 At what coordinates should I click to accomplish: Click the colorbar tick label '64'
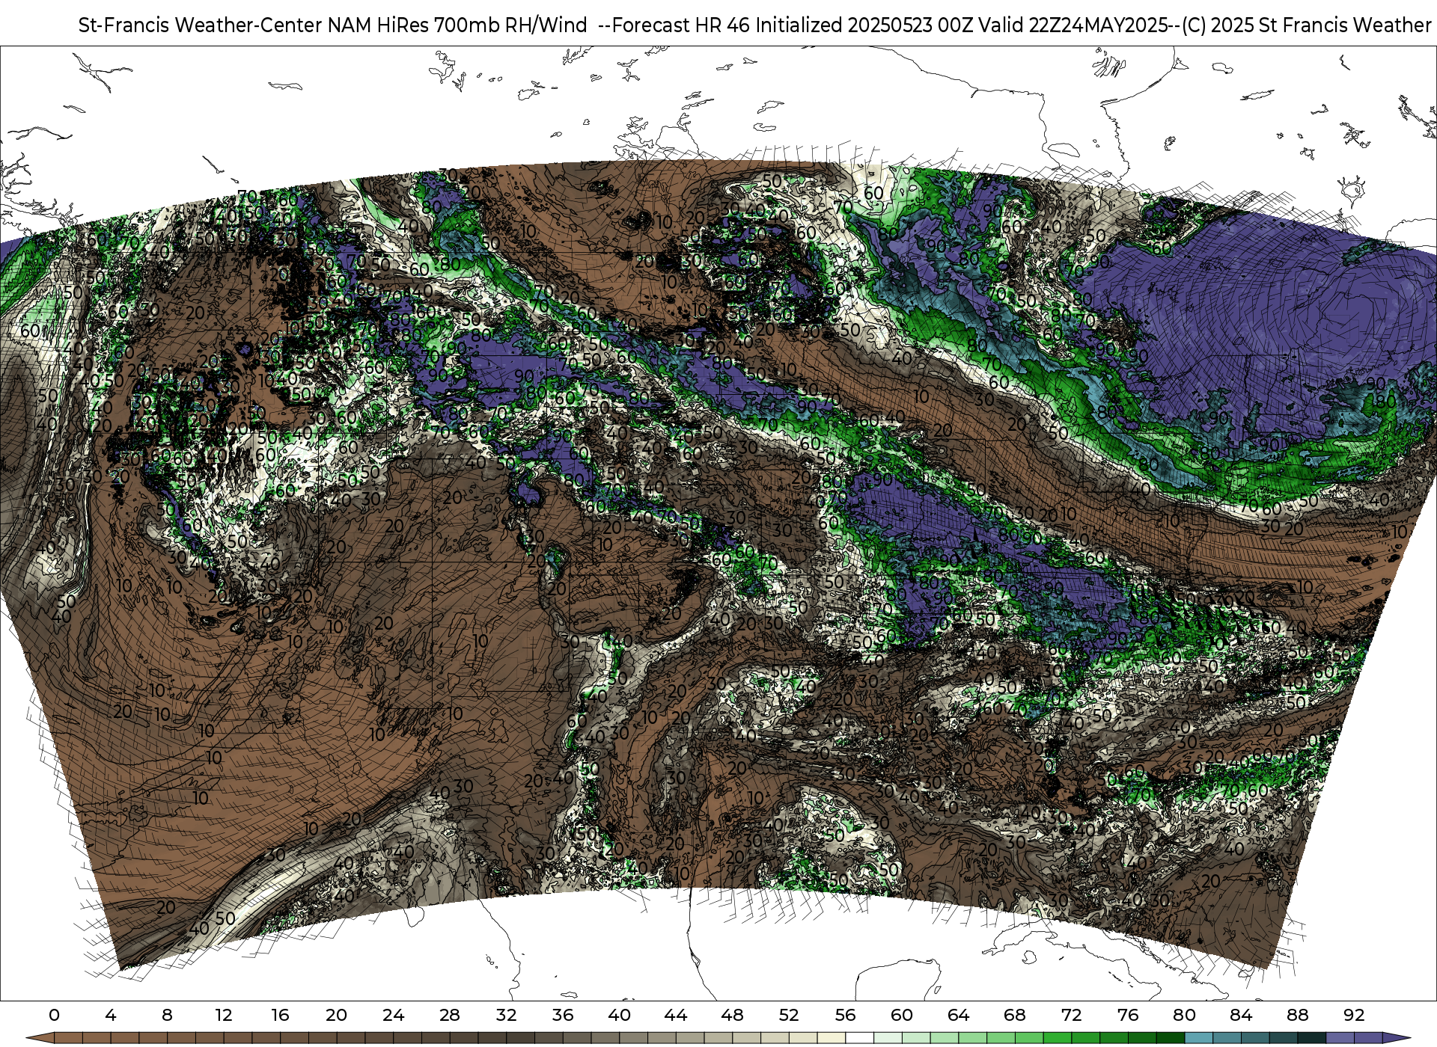pos(958,1015)
